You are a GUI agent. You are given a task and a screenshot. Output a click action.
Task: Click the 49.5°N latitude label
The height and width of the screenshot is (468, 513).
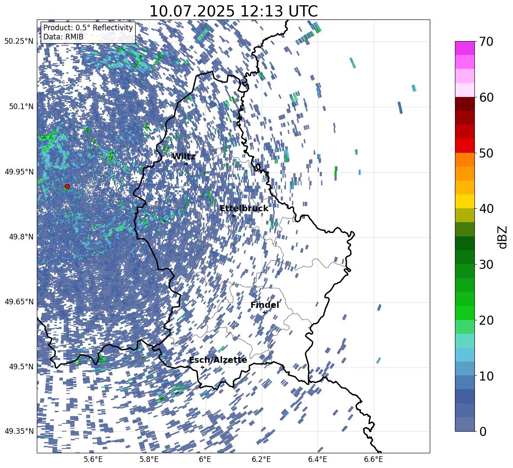(21, 366)
